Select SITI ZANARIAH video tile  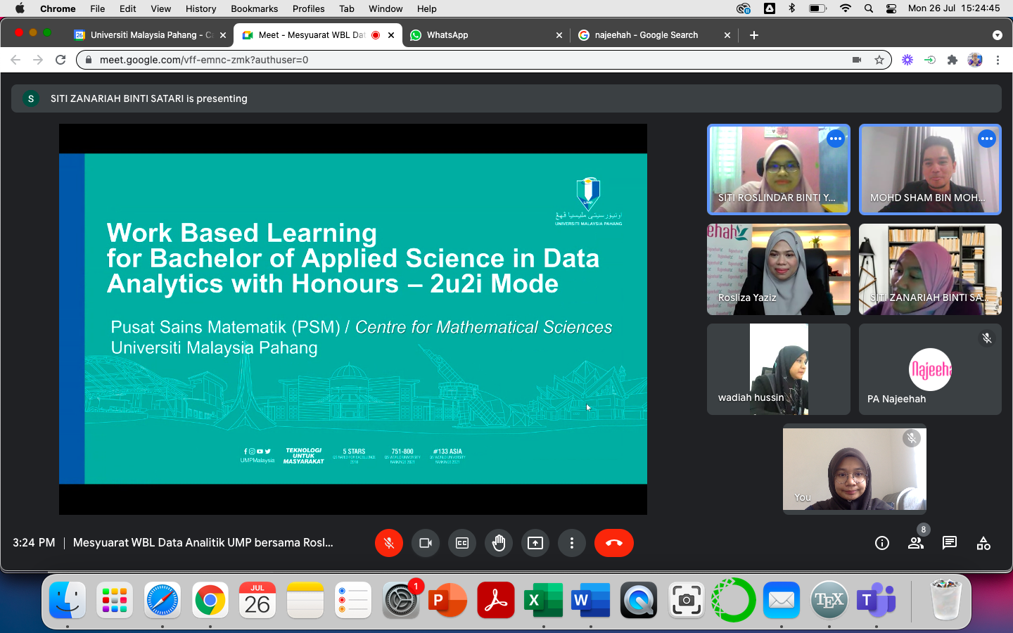(930, 269)
